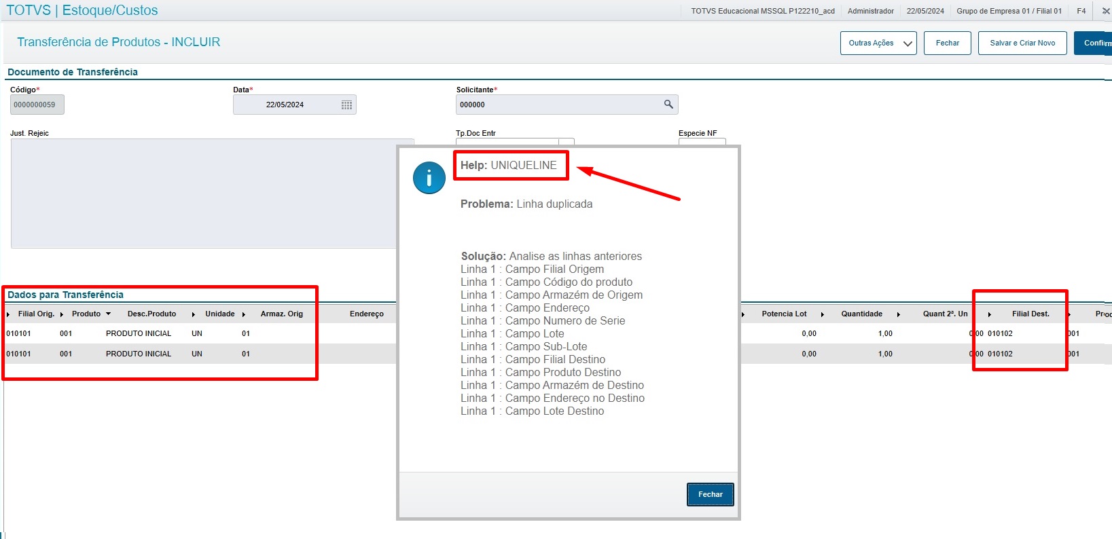Select first row Filial Orig 010101 cell
Viewport: 1112px width, 539px height.
point(18,333)
